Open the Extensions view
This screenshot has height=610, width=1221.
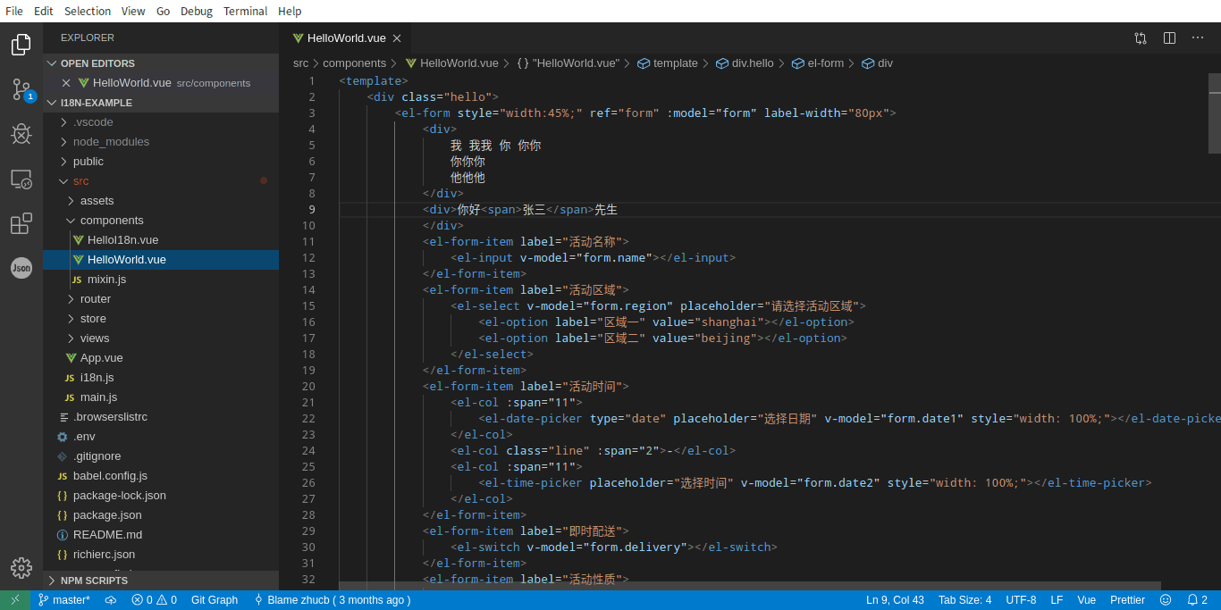(21, 223)
